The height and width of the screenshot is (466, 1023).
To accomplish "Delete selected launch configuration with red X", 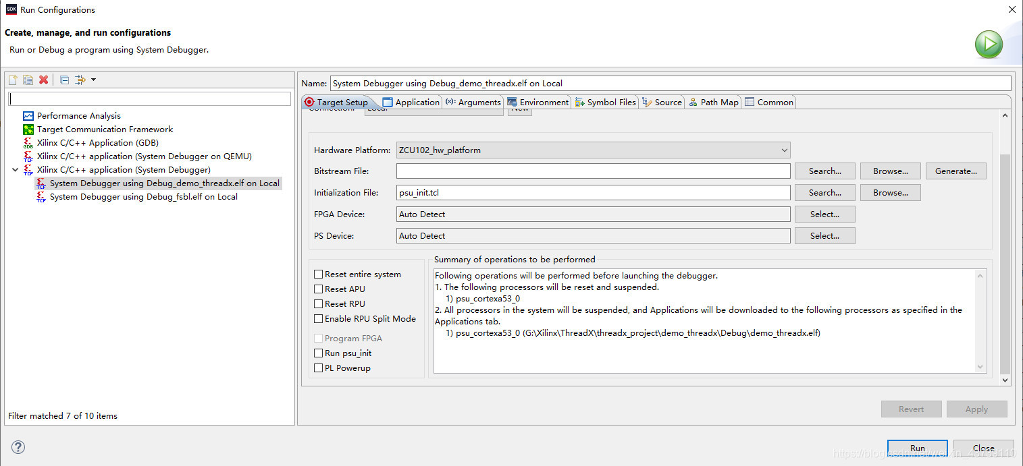I will [44, 80].
